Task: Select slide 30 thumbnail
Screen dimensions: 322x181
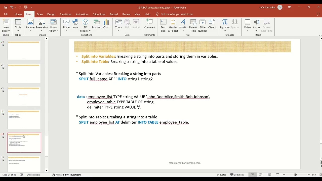Action: point(24,119)
